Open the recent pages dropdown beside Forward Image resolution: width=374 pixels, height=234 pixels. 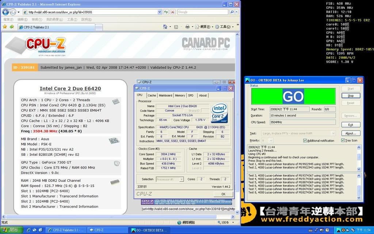(18, 12)
